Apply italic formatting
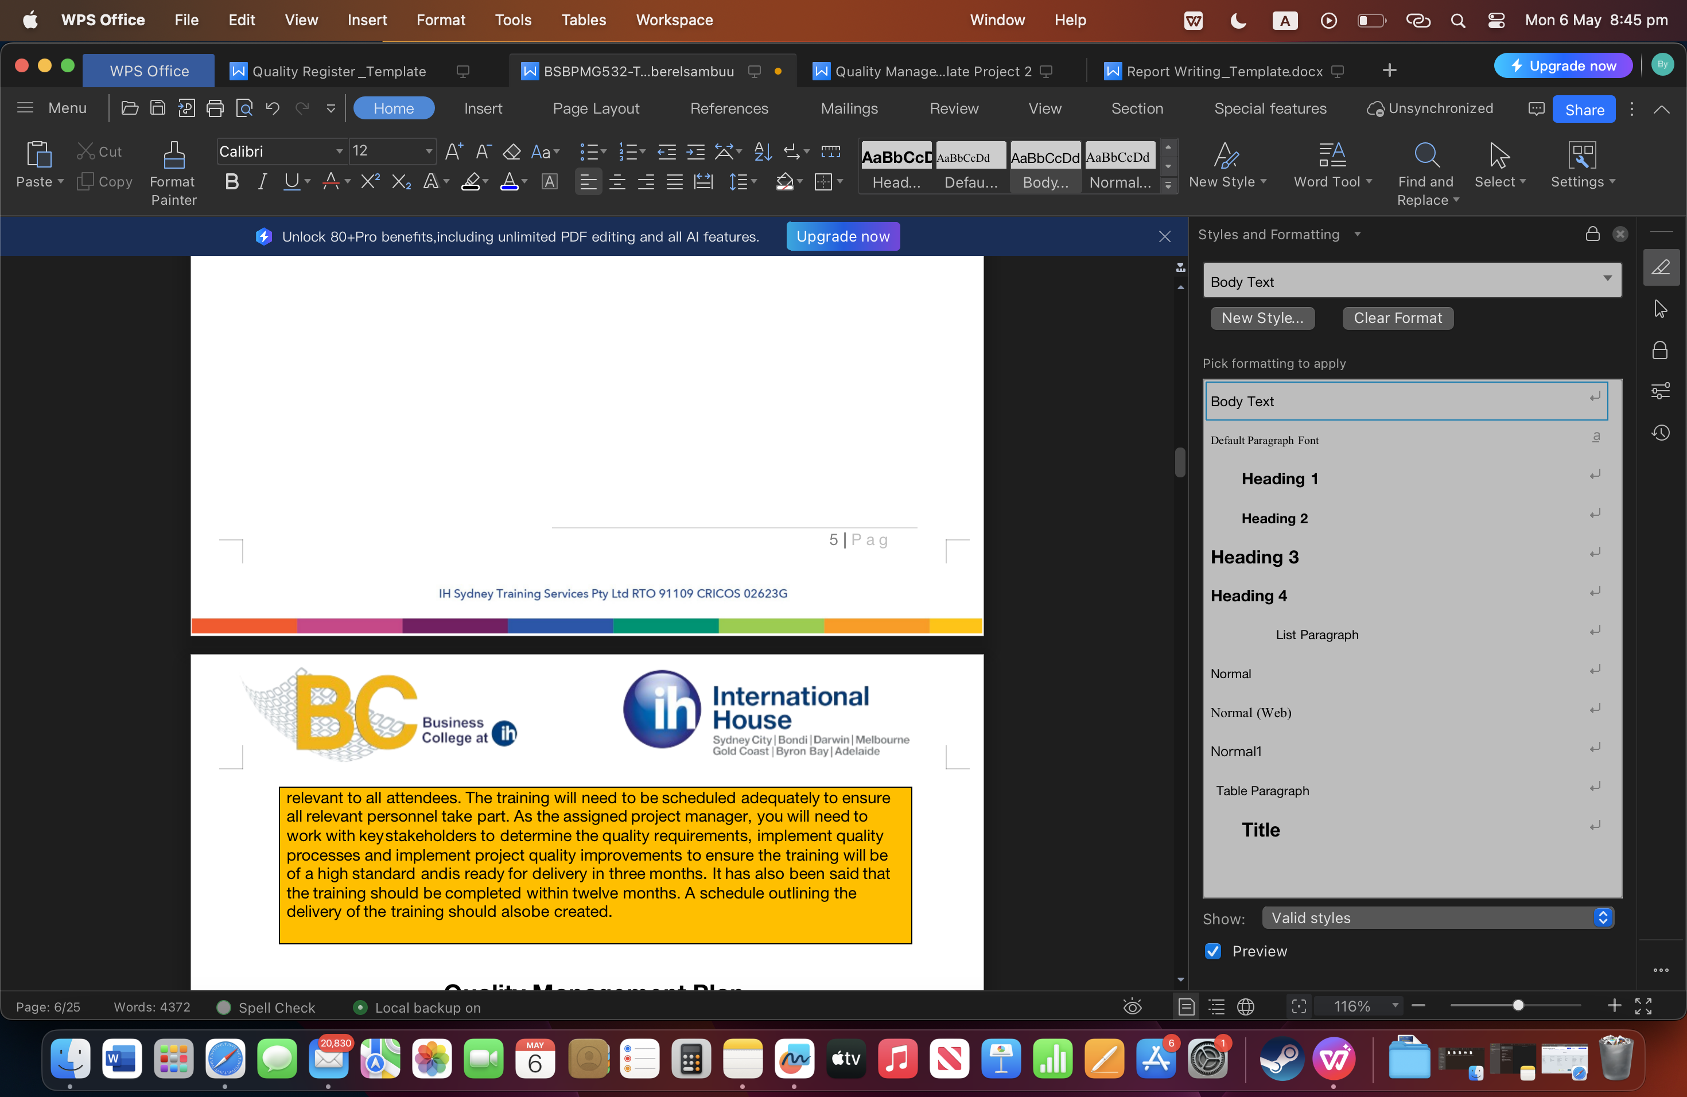 click(261, 181)
